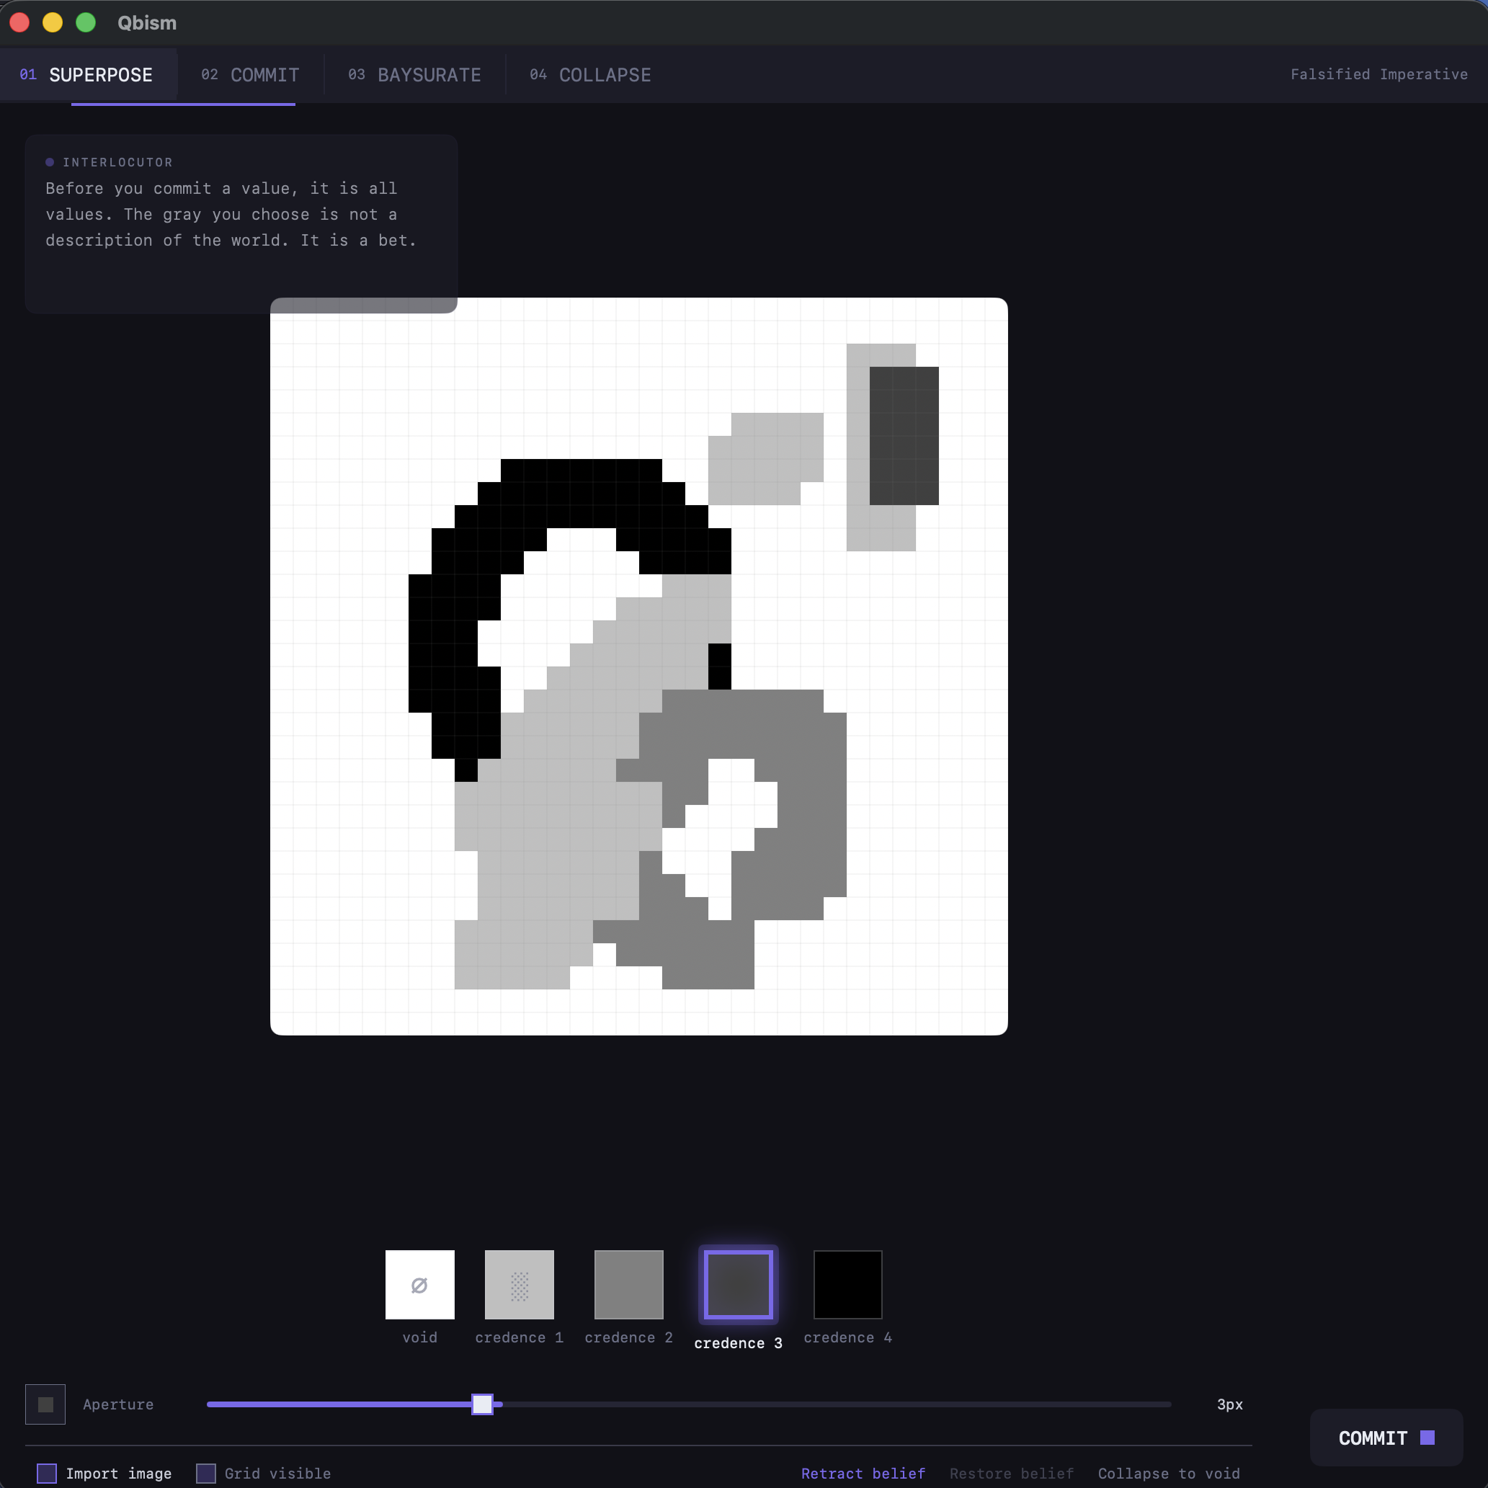Click the Falsified Imperative label

(1378, 74)
